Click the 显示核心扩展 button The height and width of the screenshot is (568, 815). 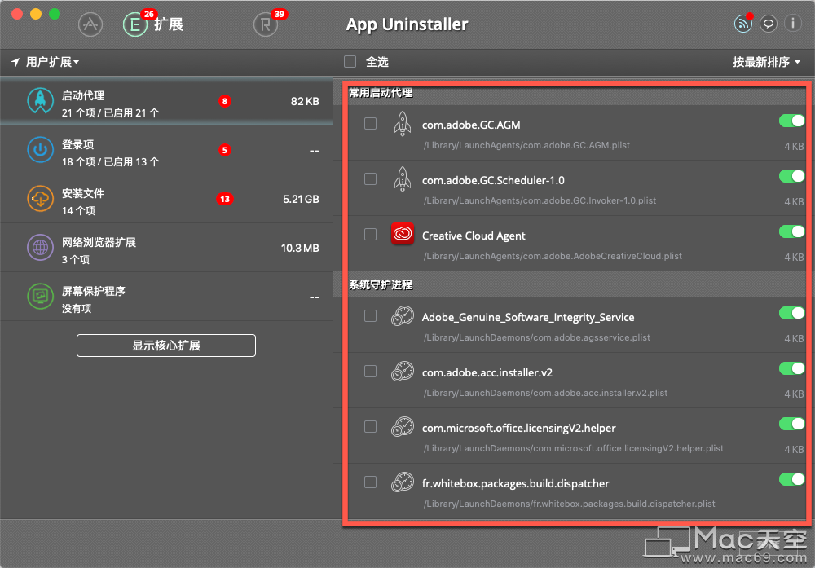point(166,346)
